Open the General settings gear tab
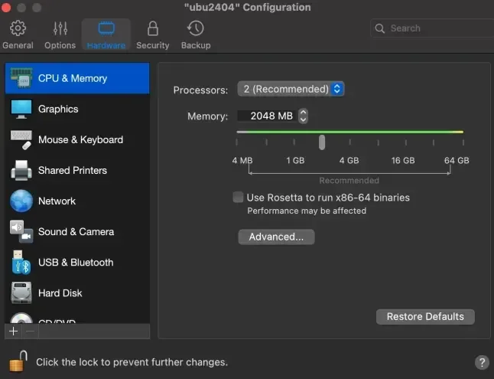The image size is (494, 379). (18, 34)
